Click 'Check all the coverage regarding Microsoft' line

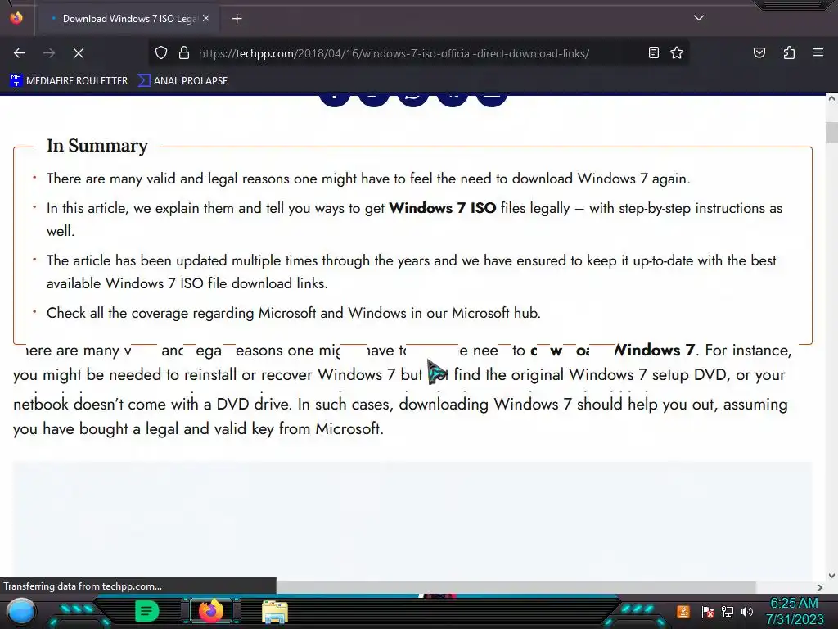click(294, 313)
